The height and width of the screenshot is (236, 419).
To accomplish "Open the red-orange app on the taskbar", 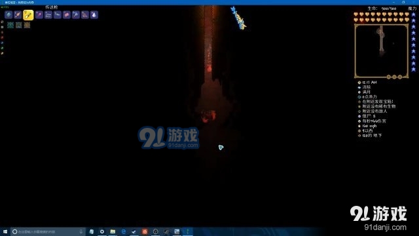I will click(145, 231).
